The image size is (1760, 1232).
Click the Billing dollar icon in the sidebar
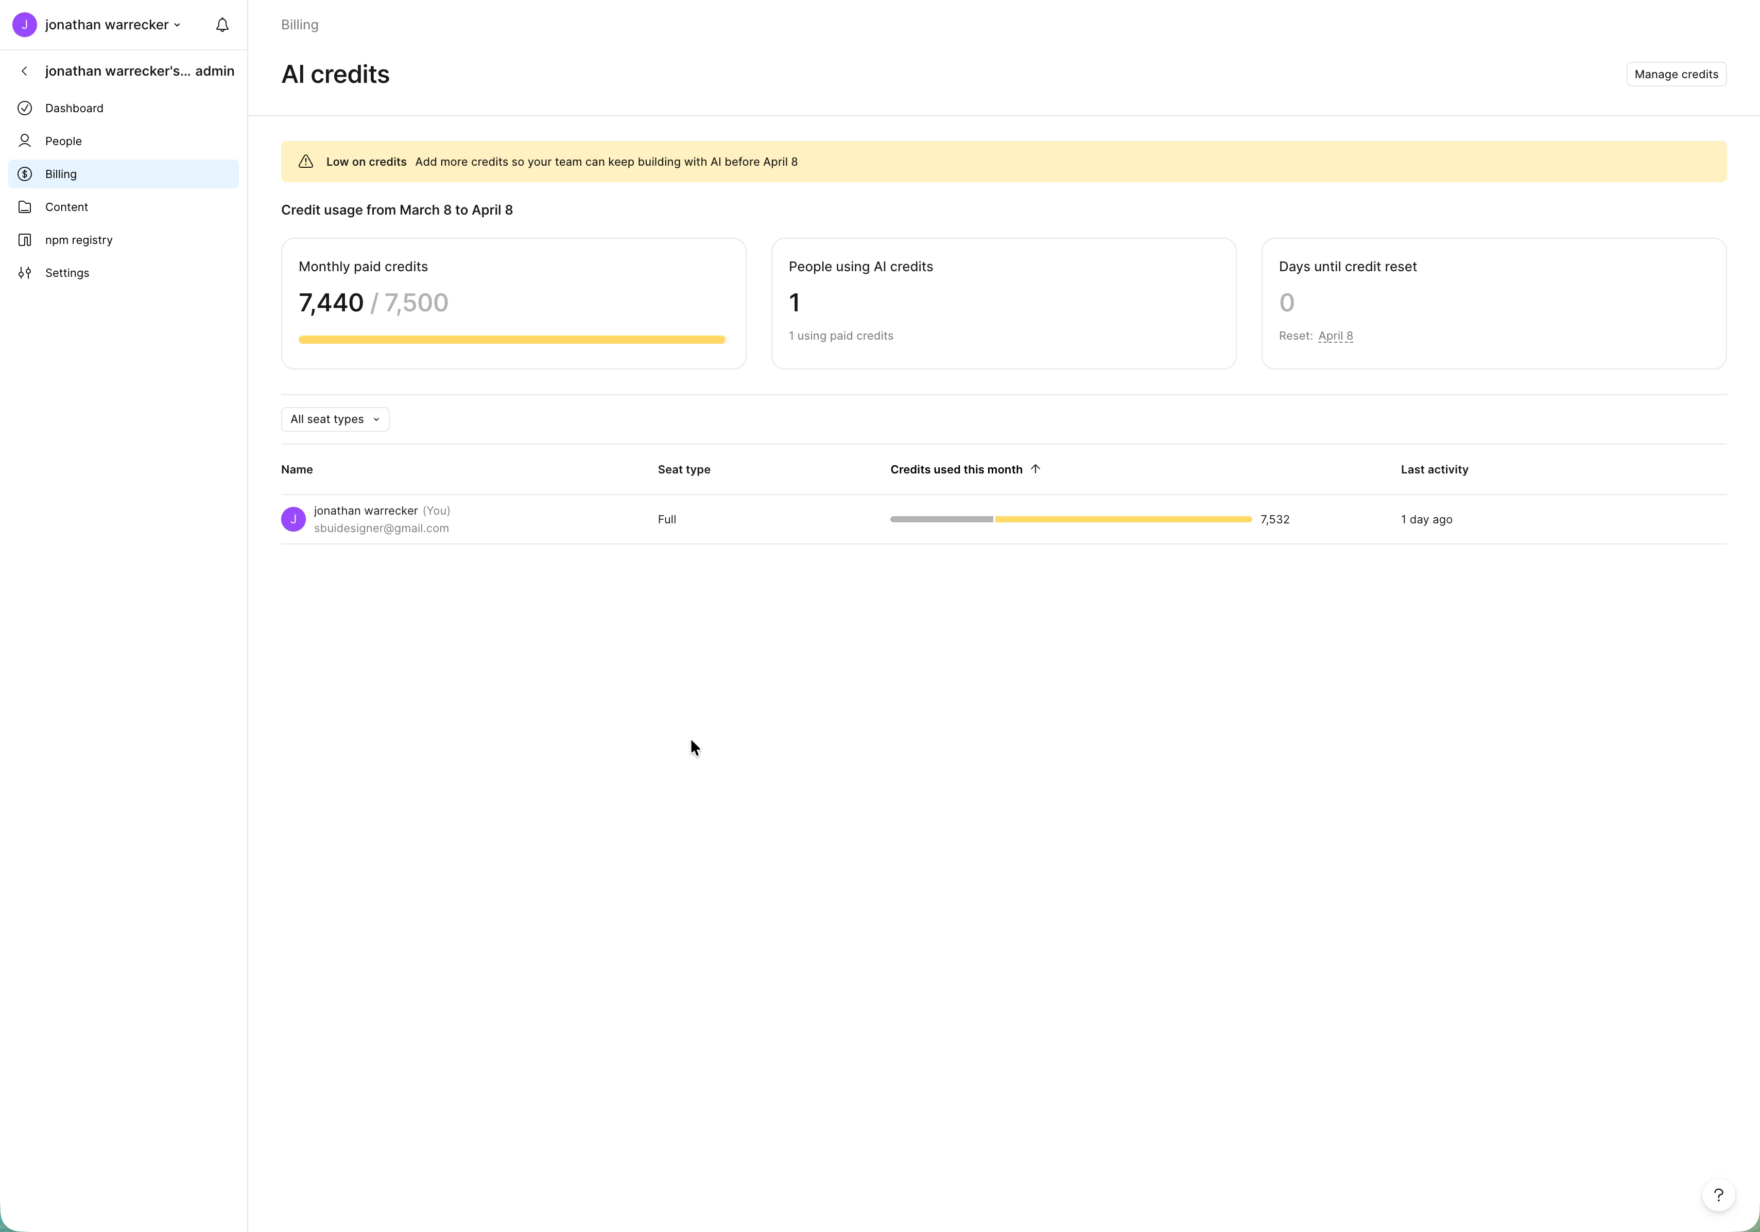click(25, 174)
